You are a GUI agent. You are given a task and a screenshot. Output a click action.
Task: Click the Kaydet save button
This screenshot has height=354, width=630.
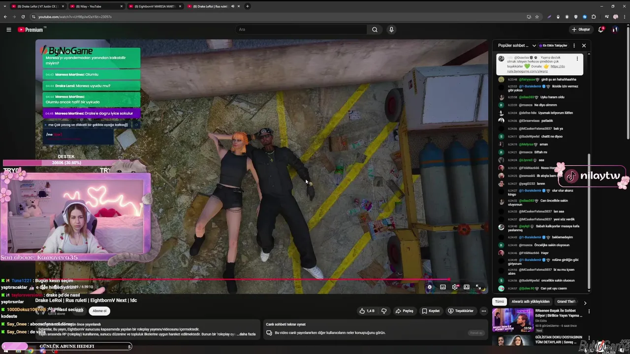point(431,311)
